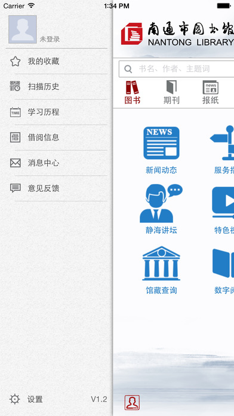Open 新闻动态 NEWS icon
The width and height of the screenshot is (234, 416).
(161, 143)
